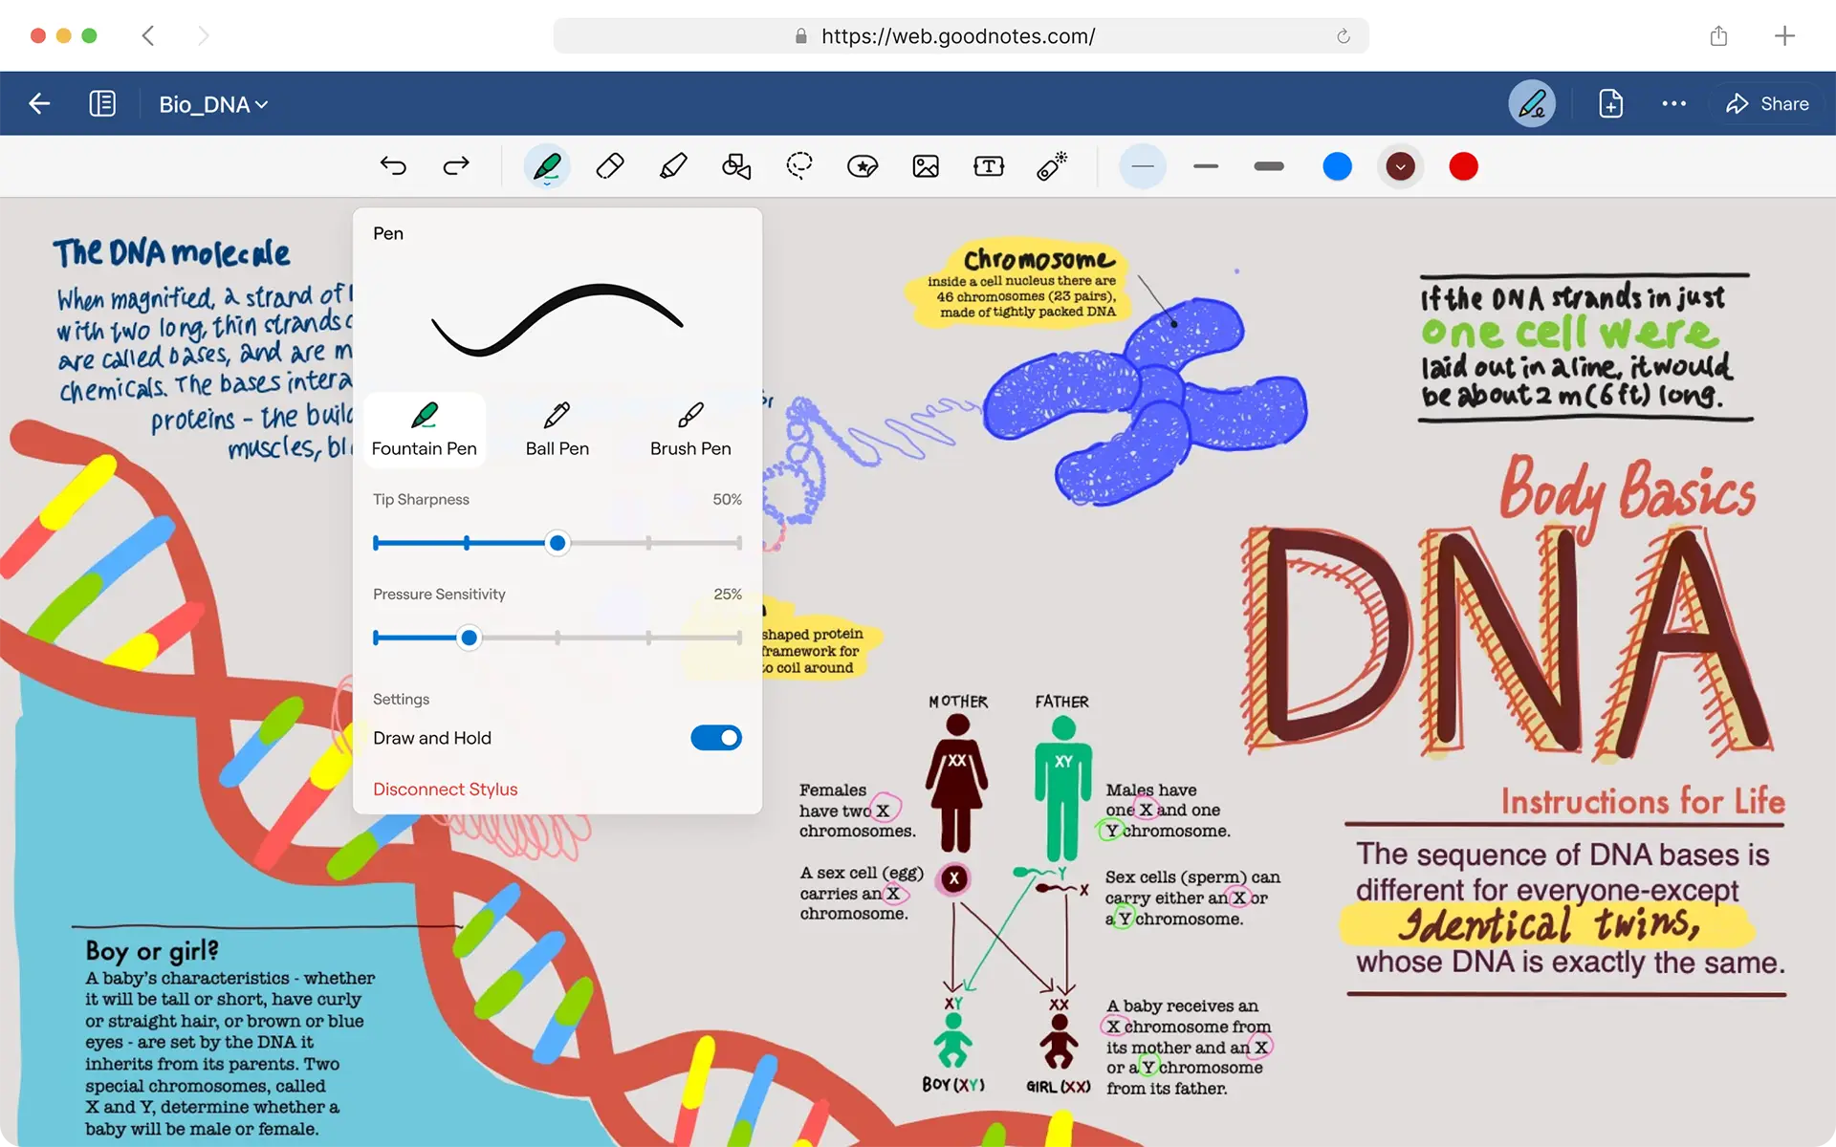The image size is (1836, 1147).
Task: Switch to Ball Pen type
Action: tap(557, 429)
